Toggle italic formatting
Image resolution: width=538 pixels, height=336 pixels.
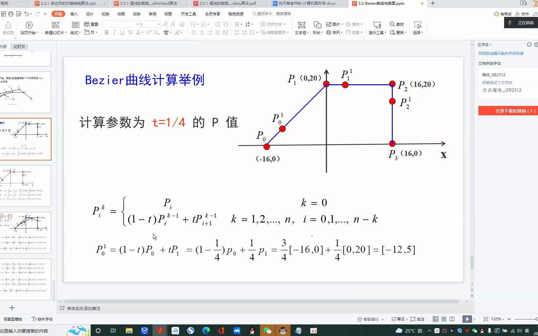click(114, 32)
